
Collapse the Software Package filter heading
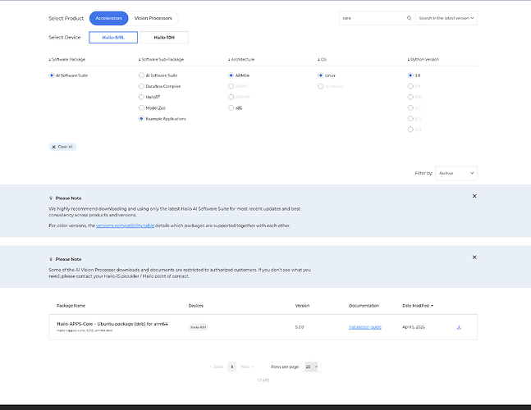67,60
